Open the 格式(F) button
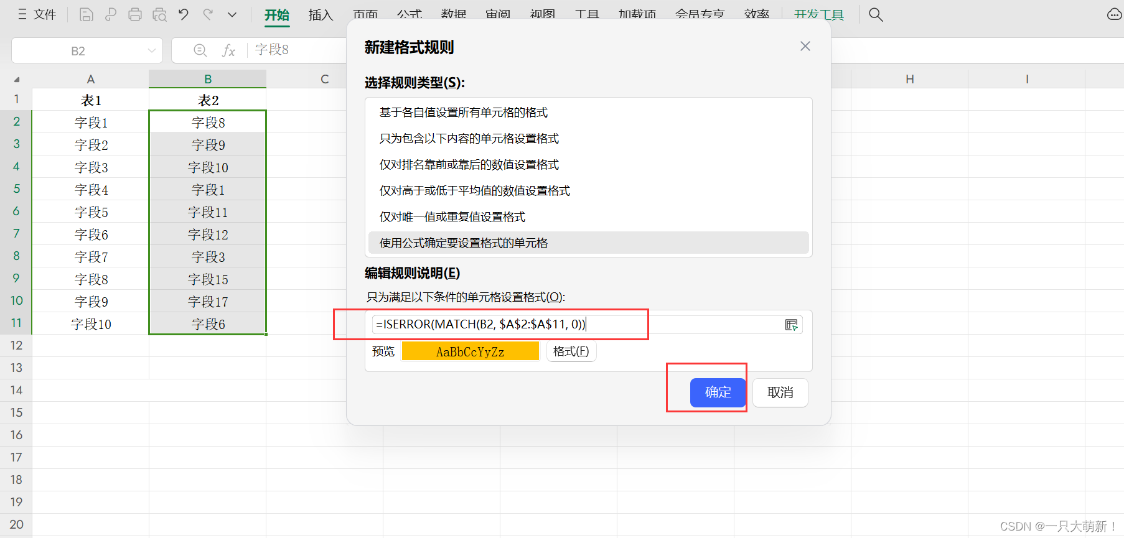Screen dimensions: 1124x538 571,351
